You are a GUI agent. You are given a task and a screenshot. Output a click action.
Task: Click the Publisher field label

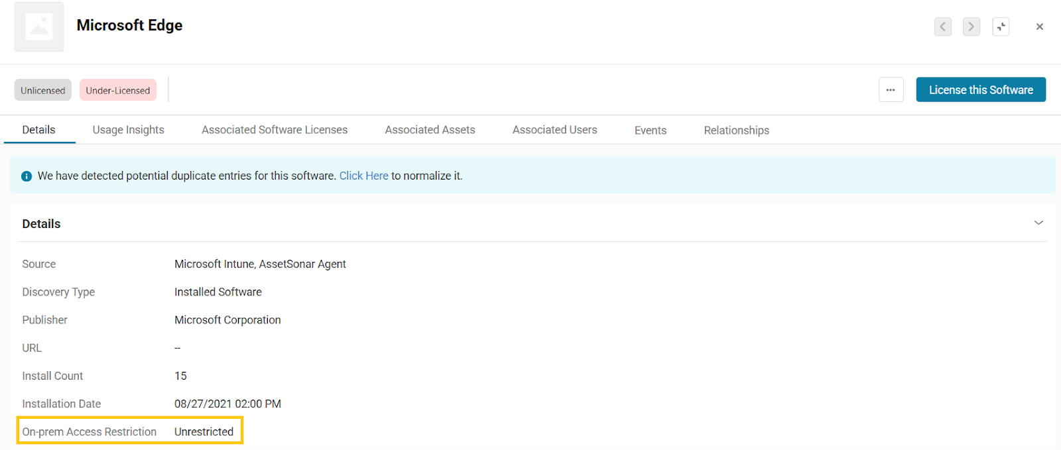[x=44, y=319]
